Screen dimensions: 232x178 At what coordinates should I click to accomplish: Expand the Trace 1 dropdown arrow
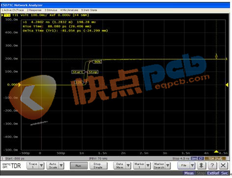42,166
